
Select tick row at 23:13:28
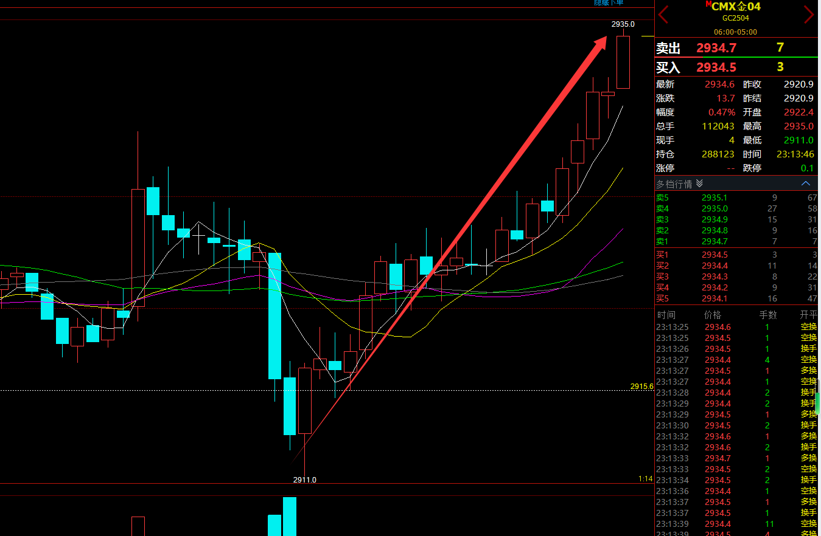click(736, 393)
